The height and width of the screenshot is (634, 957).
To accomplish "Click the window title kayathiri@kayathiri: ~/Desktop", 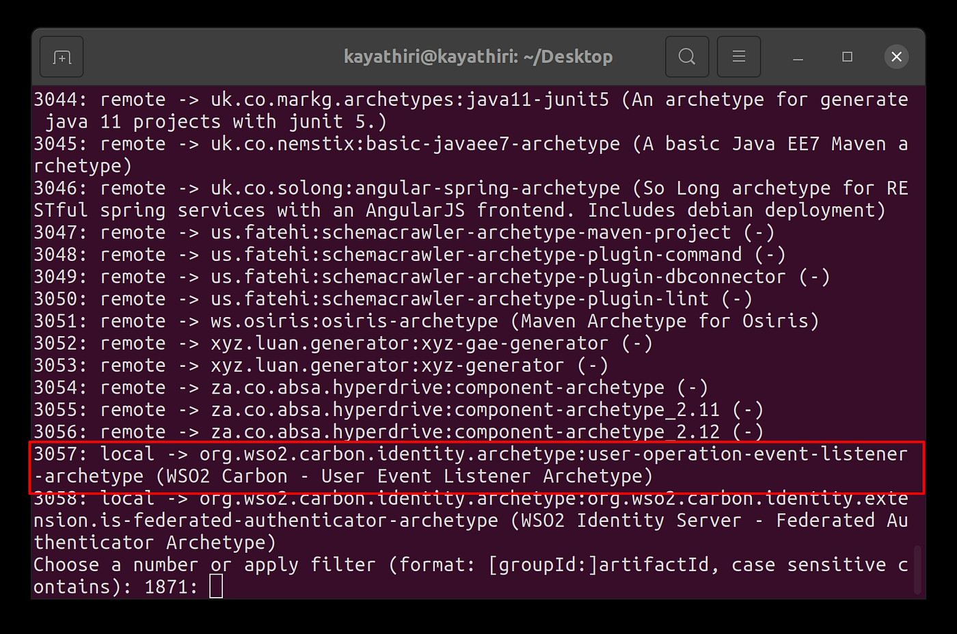I will [x=478, y=57].
